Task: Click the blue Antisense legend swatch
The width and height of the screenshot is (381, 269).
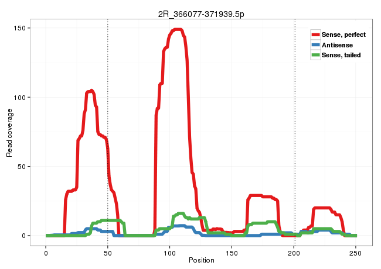Action: click(315, 45)
